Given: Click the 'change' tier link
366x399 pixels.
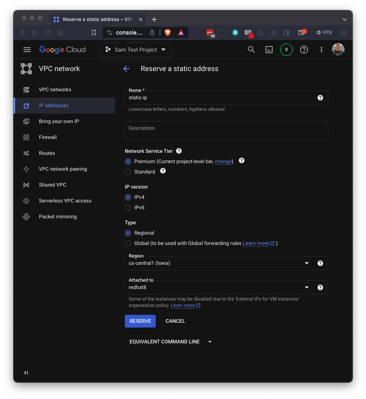Looking at the screenshot, I should [x=223, y=162].
